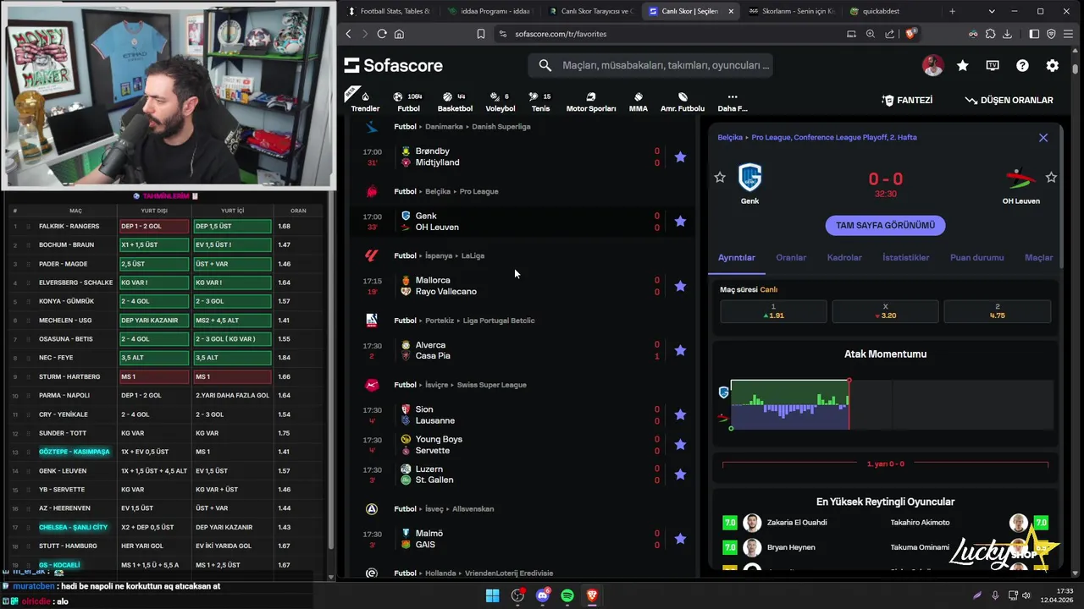This screenshot has height=609, width=1084.
Task: Click the taskbar microphone icon
Action: (996, 595)
